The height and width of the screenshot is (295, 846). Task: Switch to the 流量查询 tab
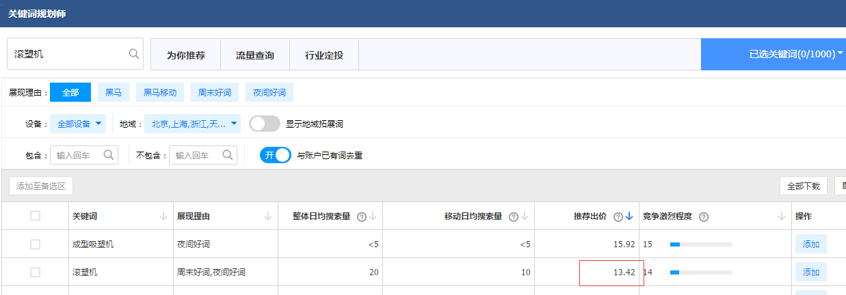(x=255, y=55)
